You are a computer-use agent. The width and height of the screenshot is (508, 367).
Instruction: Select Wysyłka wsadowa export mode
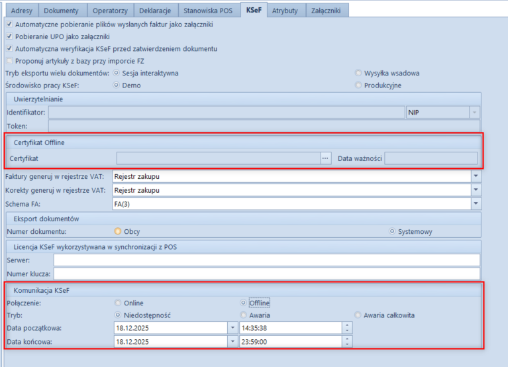tap(358, 74)
